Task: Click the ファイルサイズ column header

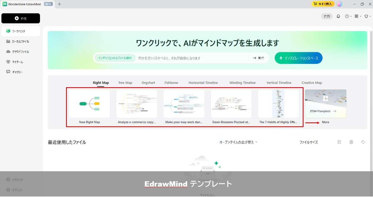Action: (309, 142)
